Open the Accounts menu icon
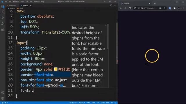The height and width of the screenshot is (104, 186). click(3, 92)
